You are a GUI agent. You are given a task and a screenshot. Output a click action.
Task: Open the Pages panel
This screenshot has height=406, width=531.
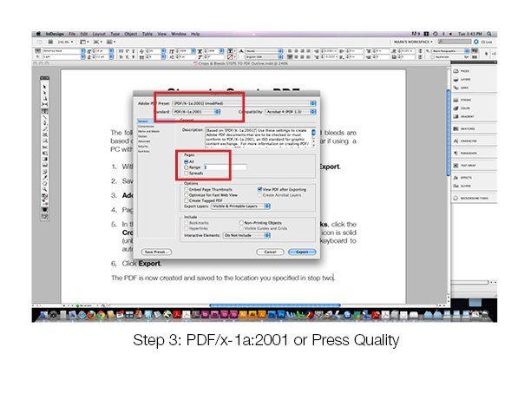(462, 71)
